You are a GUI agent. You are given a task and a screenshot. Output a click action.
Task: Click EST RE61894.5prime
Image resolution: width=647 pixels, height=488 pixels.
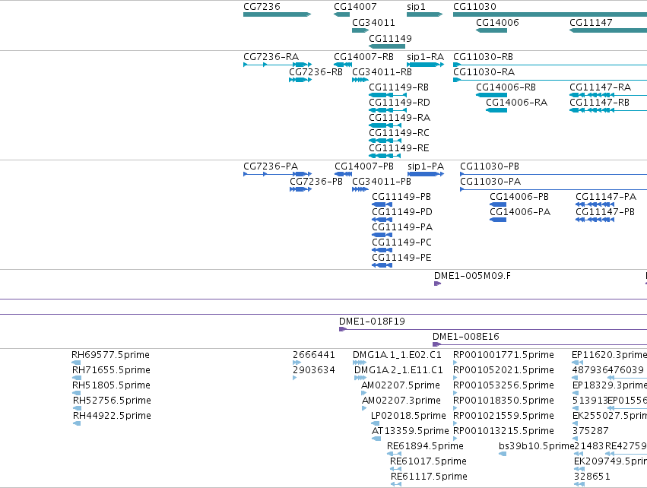(394, 454)
